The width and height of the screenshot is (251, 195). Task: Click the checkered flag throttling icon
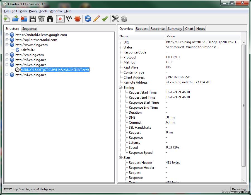coord(69,19)
